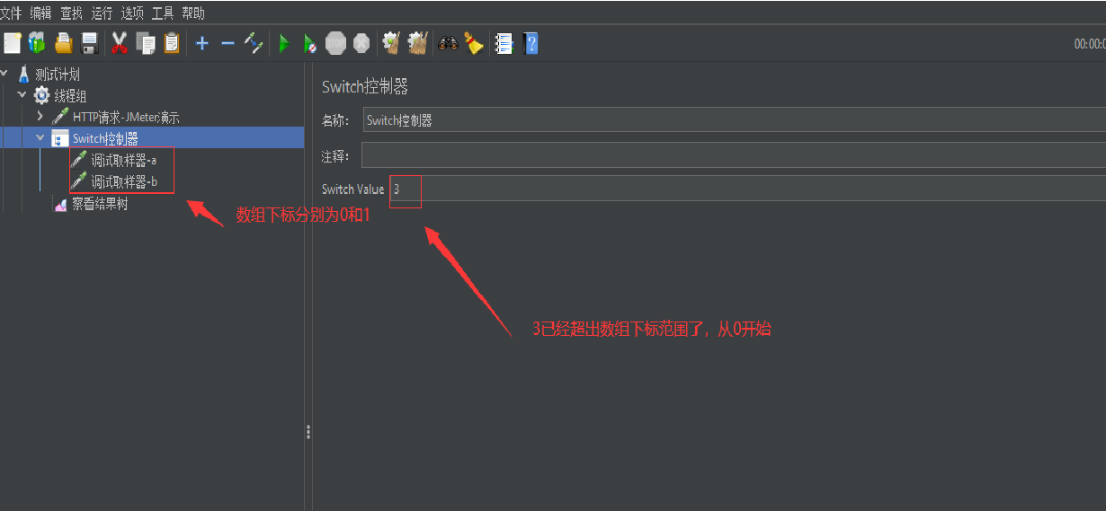The width and height of the screenshot is (1106, 511).
Task: Select 调试取样器-a in the tree
Action: [123, 160]
